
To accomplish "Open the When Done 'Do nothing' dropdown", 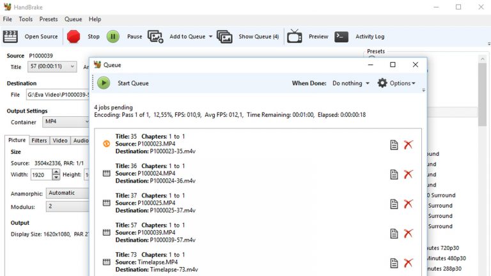I will (351, 83).
